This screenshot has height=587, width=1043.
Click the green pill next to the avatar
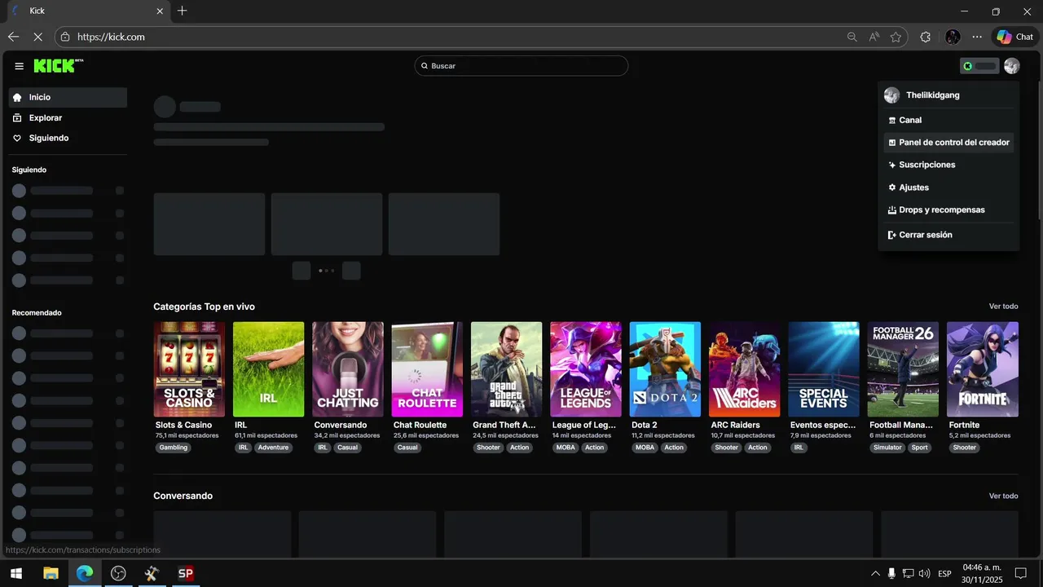point(979,66)
